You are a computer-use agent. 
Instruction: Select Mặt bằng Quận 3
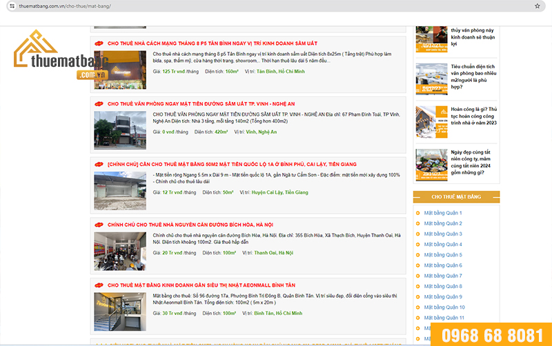click(x=443, y=234)
